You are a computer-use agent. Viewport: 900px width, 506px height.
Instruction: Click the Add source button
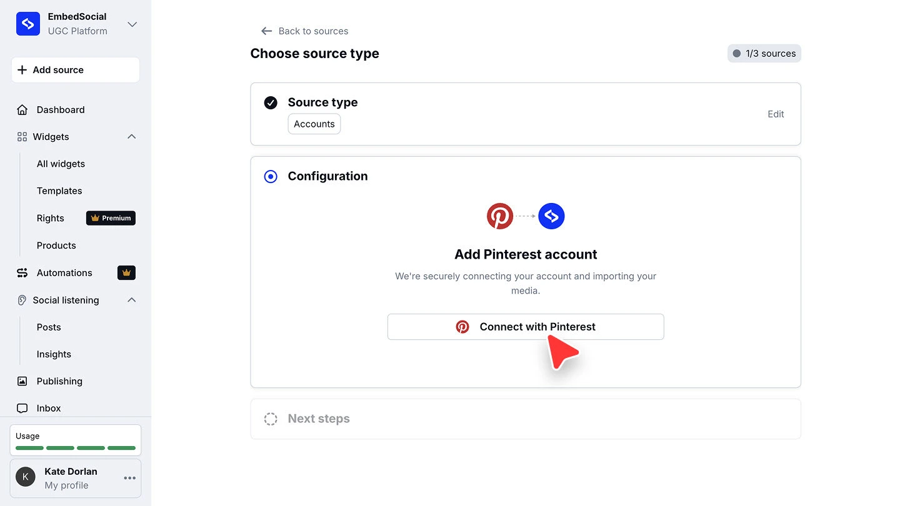tap(76, 70)
